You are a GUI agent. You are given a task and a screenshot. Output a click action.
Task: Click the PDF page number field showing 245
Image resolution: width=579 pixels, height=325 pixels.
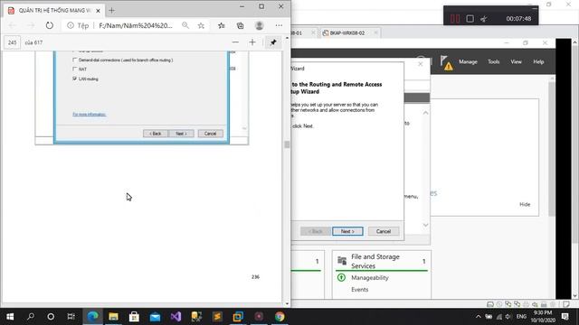click(x=12, y=42)
